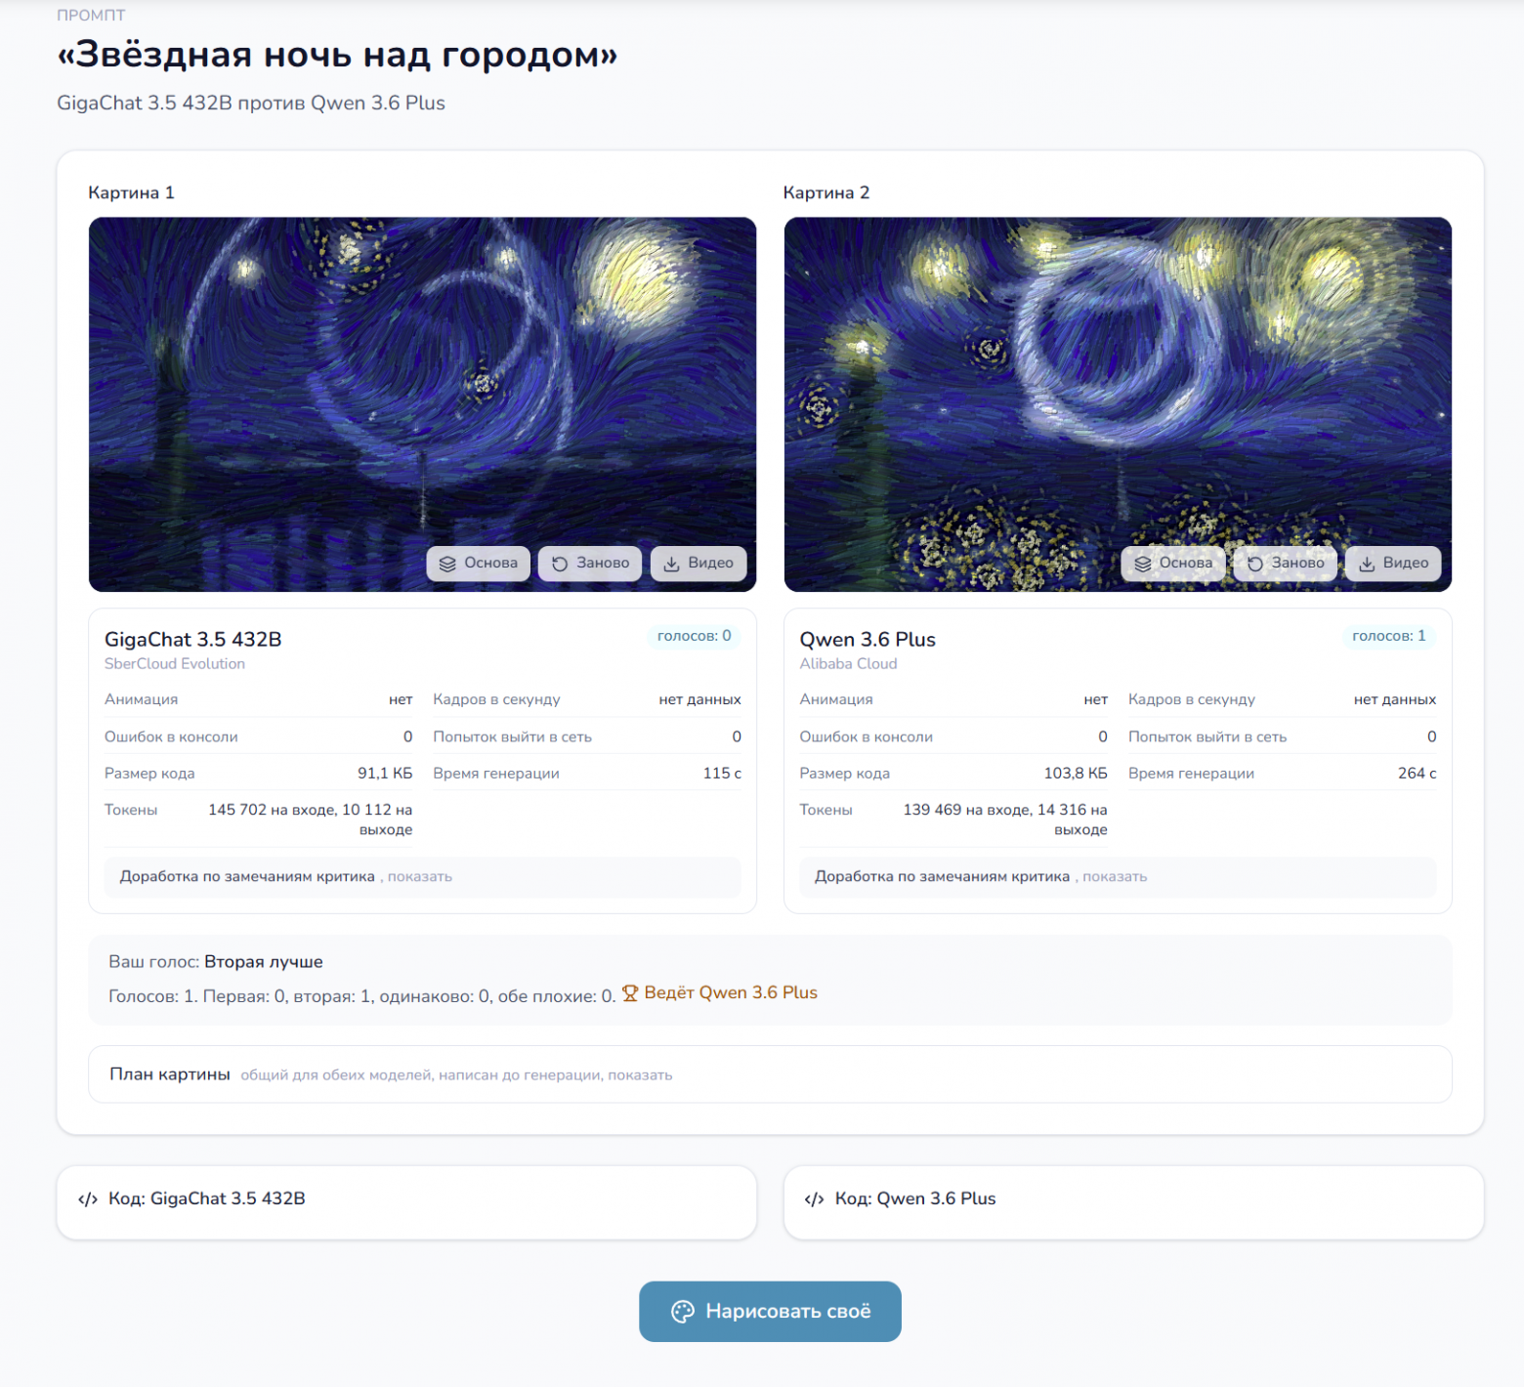
Task: Click the 'Картина 2' label
Action: coord(826,193)
